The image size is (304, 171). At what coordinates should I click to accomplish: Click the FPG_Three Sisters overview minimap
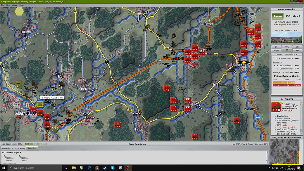(285, 152)
